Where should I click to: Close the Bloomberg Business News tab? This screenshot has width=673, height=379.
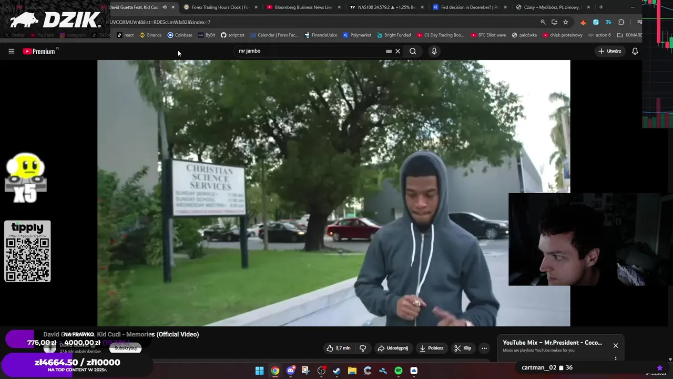coord(339,7)
